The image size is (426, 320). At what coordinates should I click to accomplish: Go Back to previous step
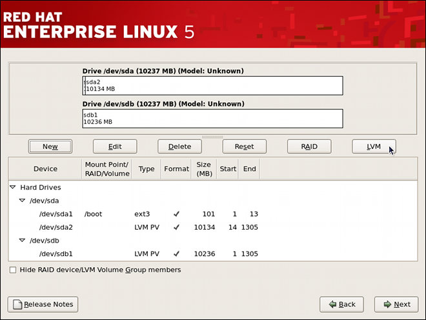[341, 305]
